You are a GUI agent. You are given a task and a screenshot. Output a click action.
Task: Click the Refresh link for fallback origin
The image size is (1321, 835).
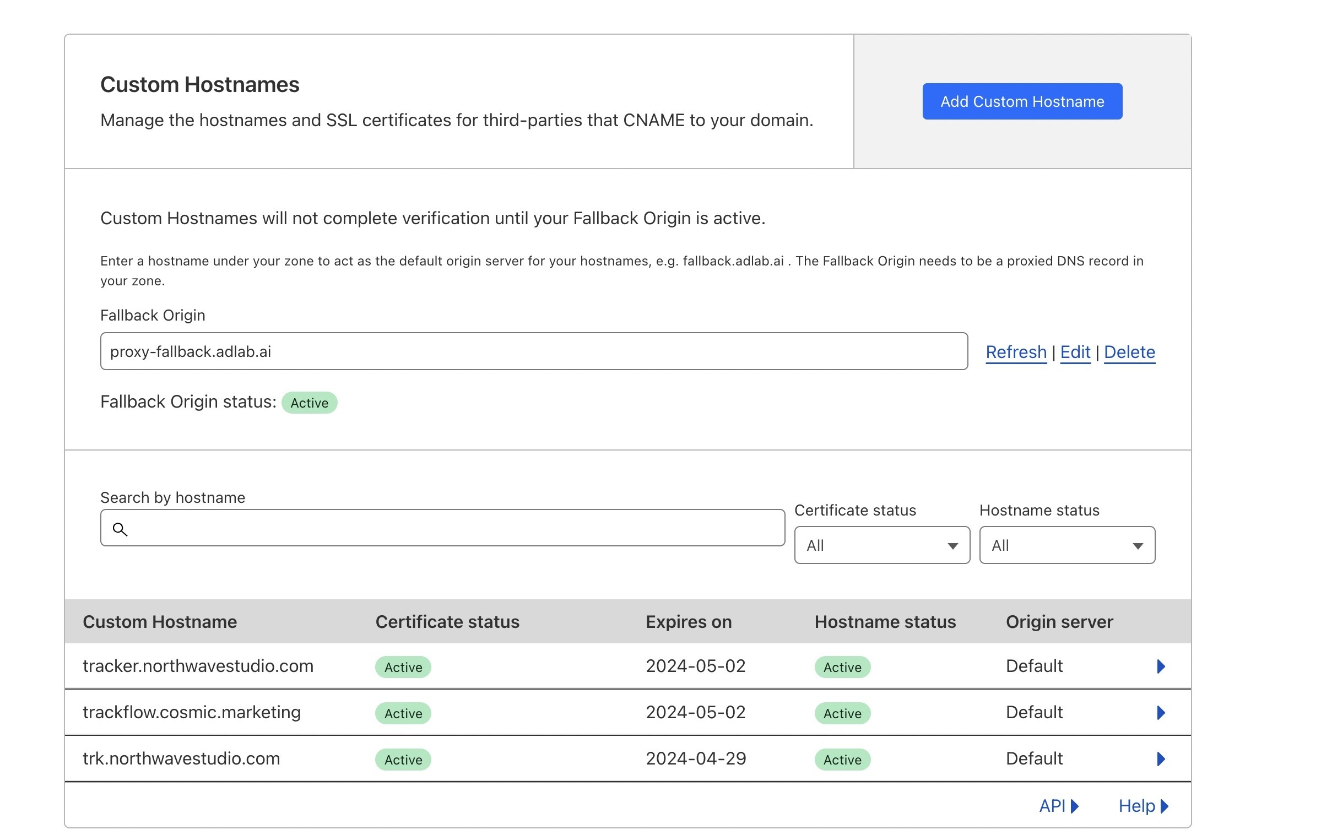point(1016,352)
